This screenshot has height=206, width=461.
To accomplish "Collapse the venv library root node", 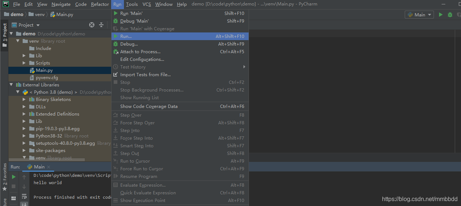I will coord(18,41).
